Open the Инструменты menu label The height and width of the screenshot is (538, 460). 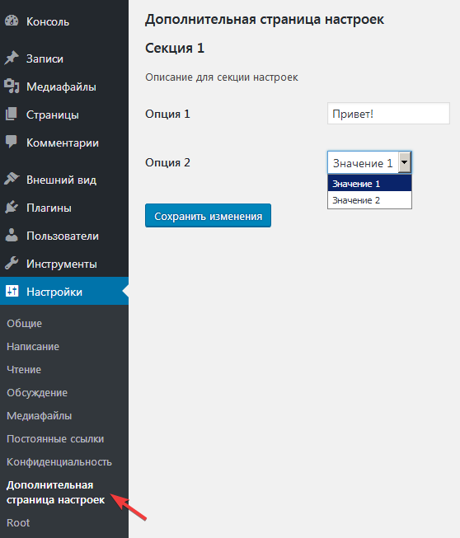(x=62, y=264)
